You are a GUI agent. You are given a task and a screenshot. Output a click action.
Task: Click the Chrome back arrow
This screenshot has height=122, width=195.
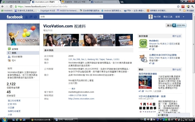coord(3,6)
